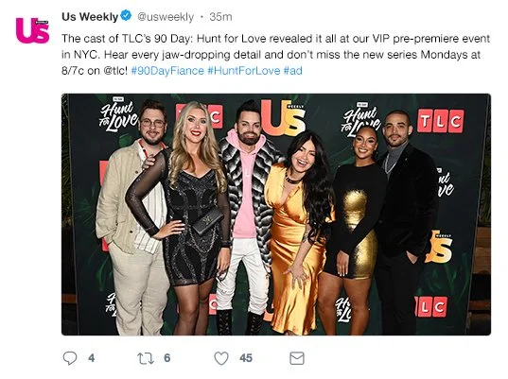Screen dimensions: 508x379
Task: Click the like count 45
Action: 246,358
